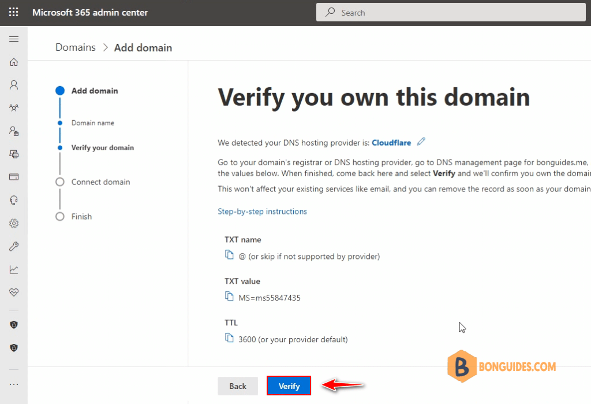Open the upper shield admin center icon
Image resolution: width=591 pixels, height=404 pixels.
coord(14,325)
